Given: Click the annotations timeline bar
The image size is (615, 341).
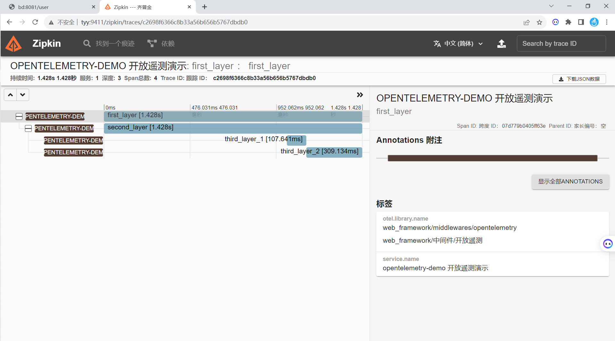Looking at the screenshot, I should [493, 158].
